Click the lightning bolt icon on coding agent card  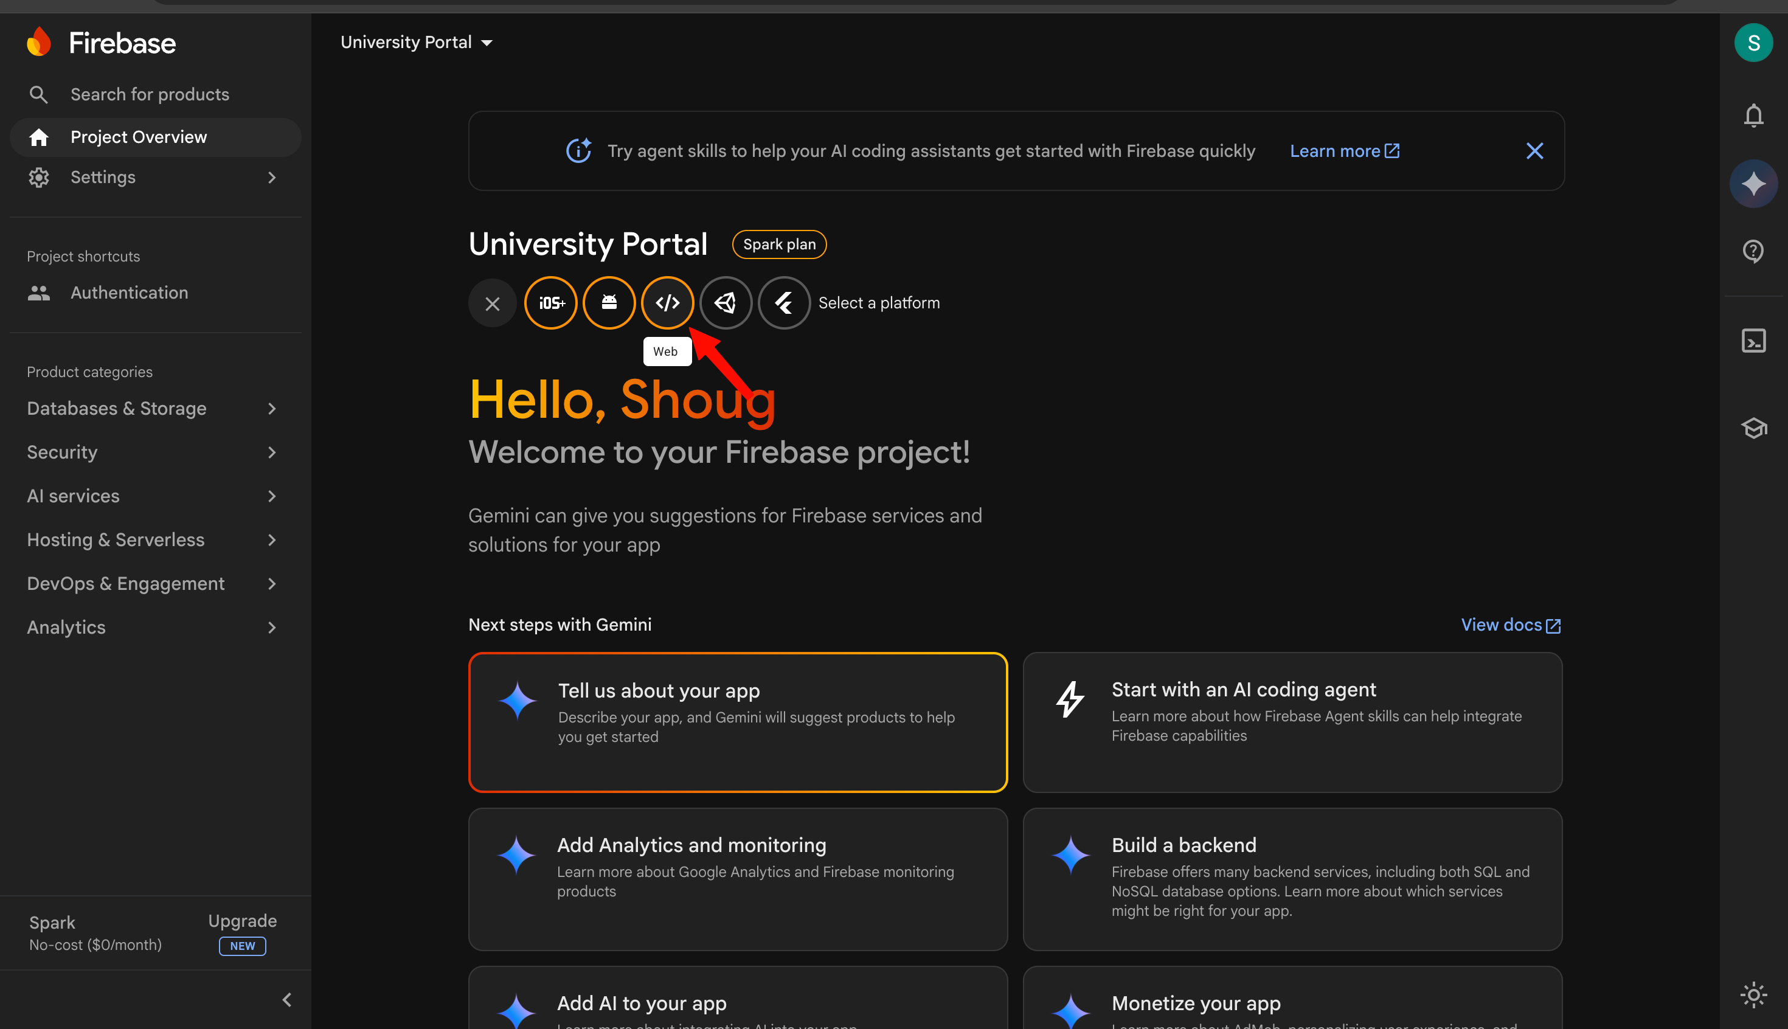click(1070, 699)
